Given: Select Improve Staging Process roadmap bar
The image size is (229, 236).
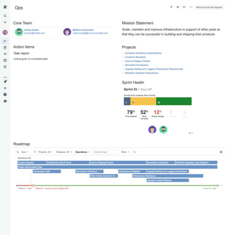Looking at the screenshot, I should pos(118,163).
